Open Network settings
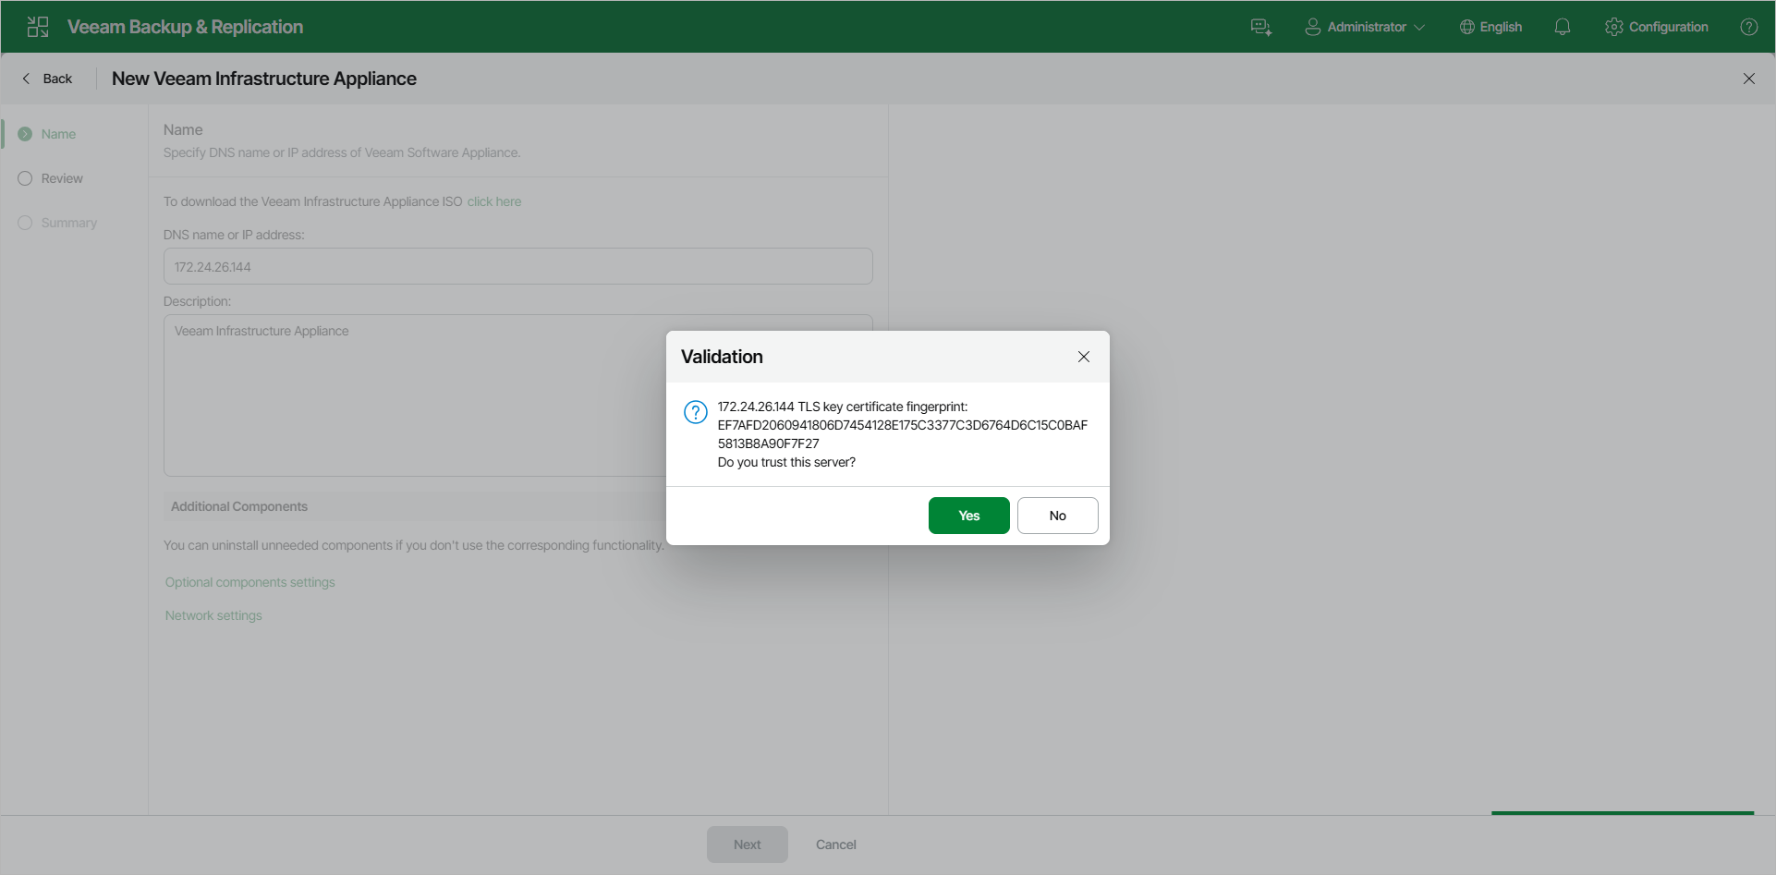1776x875 pixels. click(x=213, y=614)
